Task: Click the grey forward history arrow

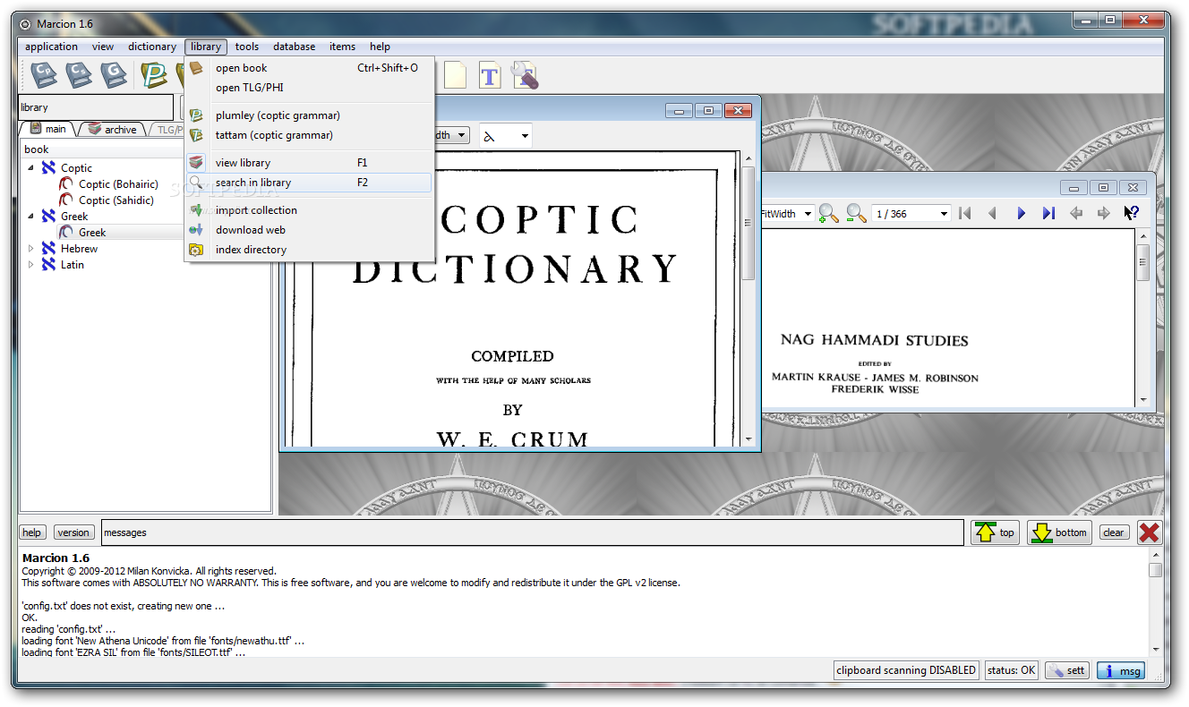Action: (x=1104, y=213)
